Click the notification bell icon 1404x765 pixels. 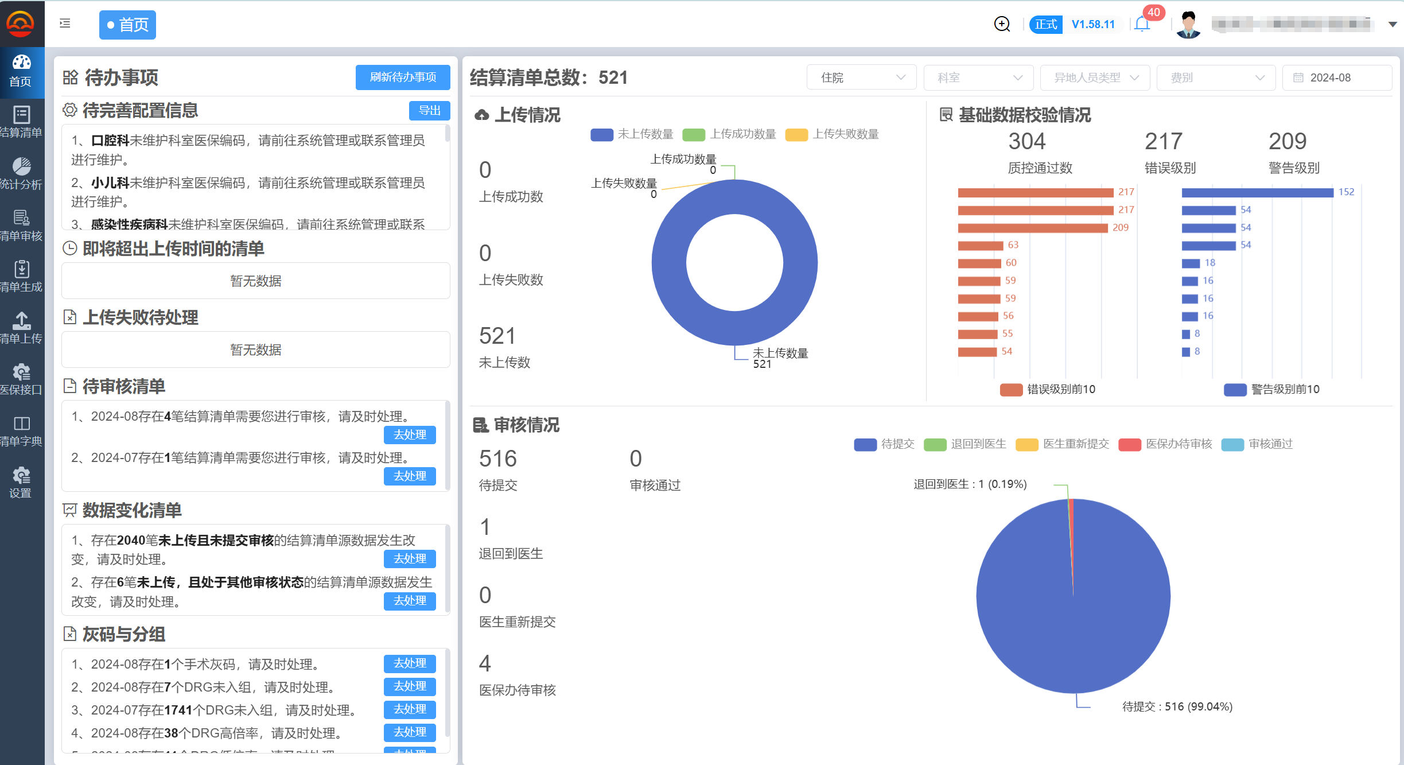pyautogui.click(x=1142, y=24)
